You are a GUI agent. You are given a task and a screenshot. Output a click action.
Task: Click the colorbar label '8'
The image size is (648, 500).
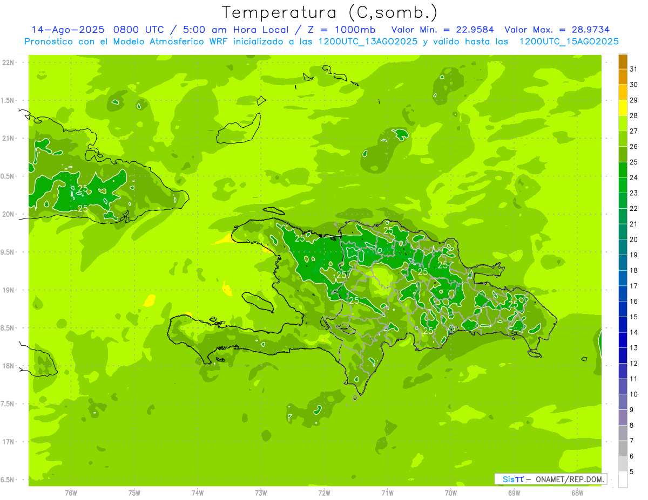click(632, 425)
